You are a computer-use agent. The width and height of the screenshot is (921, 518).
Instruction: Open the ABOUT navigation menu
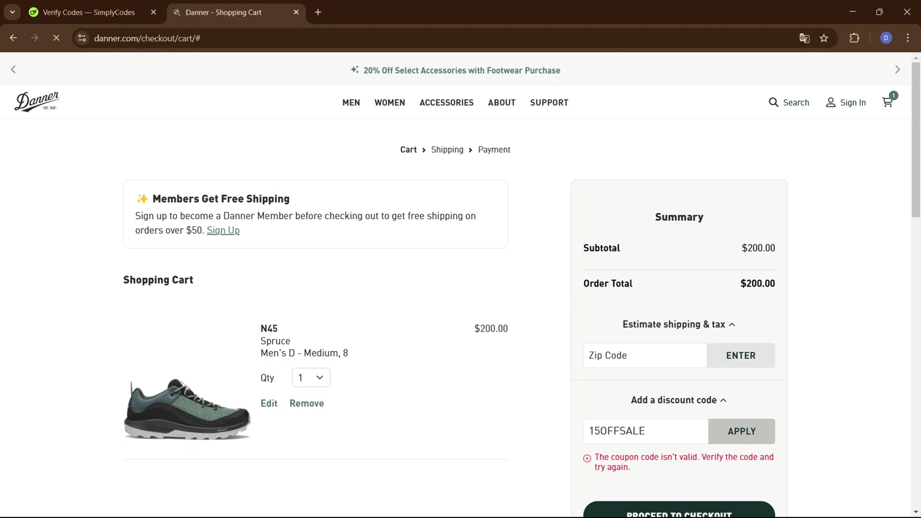[502, 102]
